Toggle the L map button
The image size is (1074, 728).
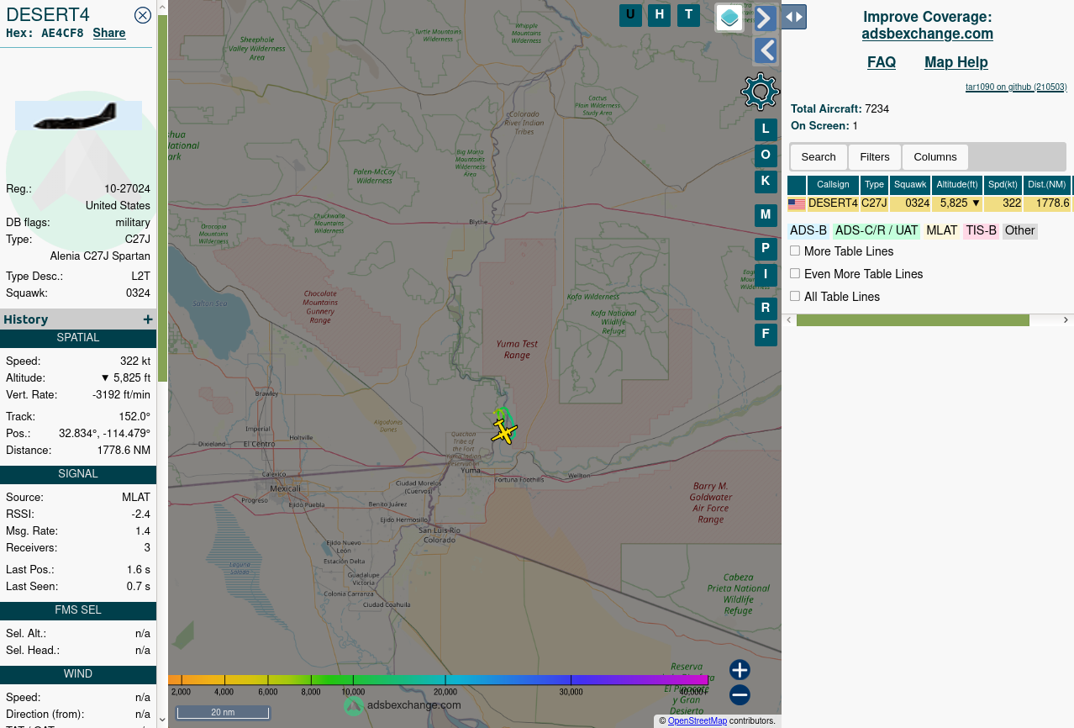click(x=766, y=129)
